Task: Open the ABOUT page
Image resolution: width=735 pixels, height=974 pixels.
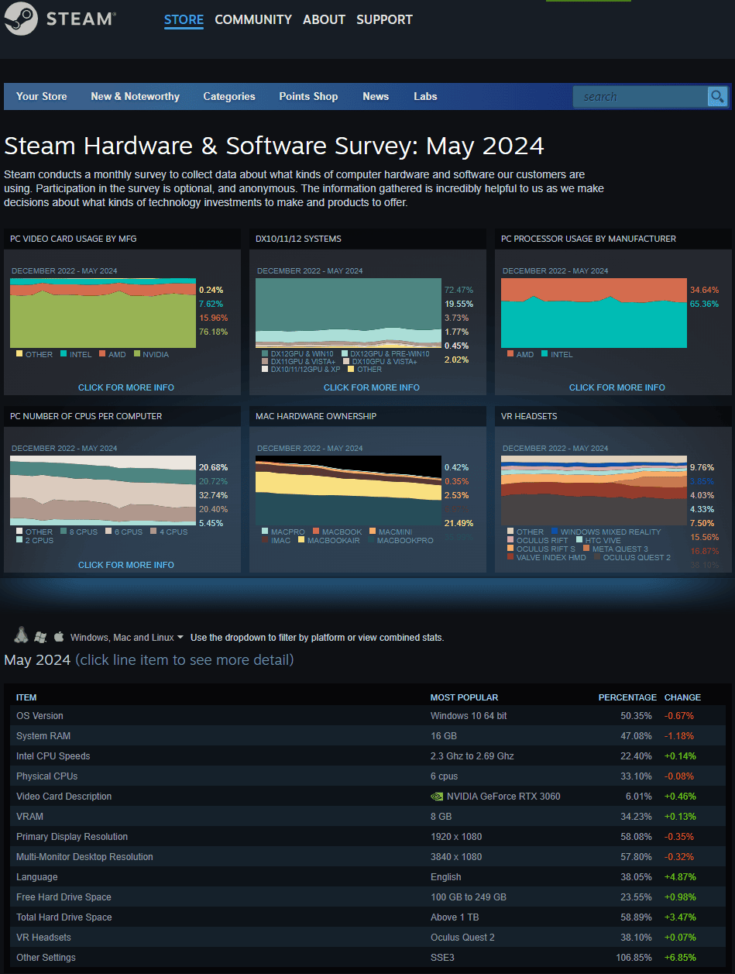Action: [324, 19]
